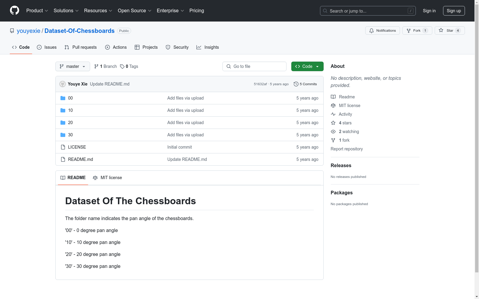Click the README.md file icon
479x299 pixels.
63,159
